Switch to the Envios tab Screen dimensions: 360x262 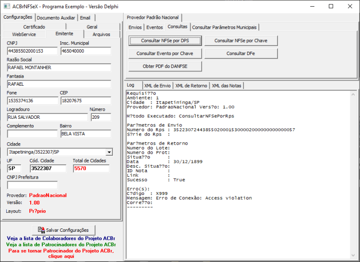pos(135,27)
